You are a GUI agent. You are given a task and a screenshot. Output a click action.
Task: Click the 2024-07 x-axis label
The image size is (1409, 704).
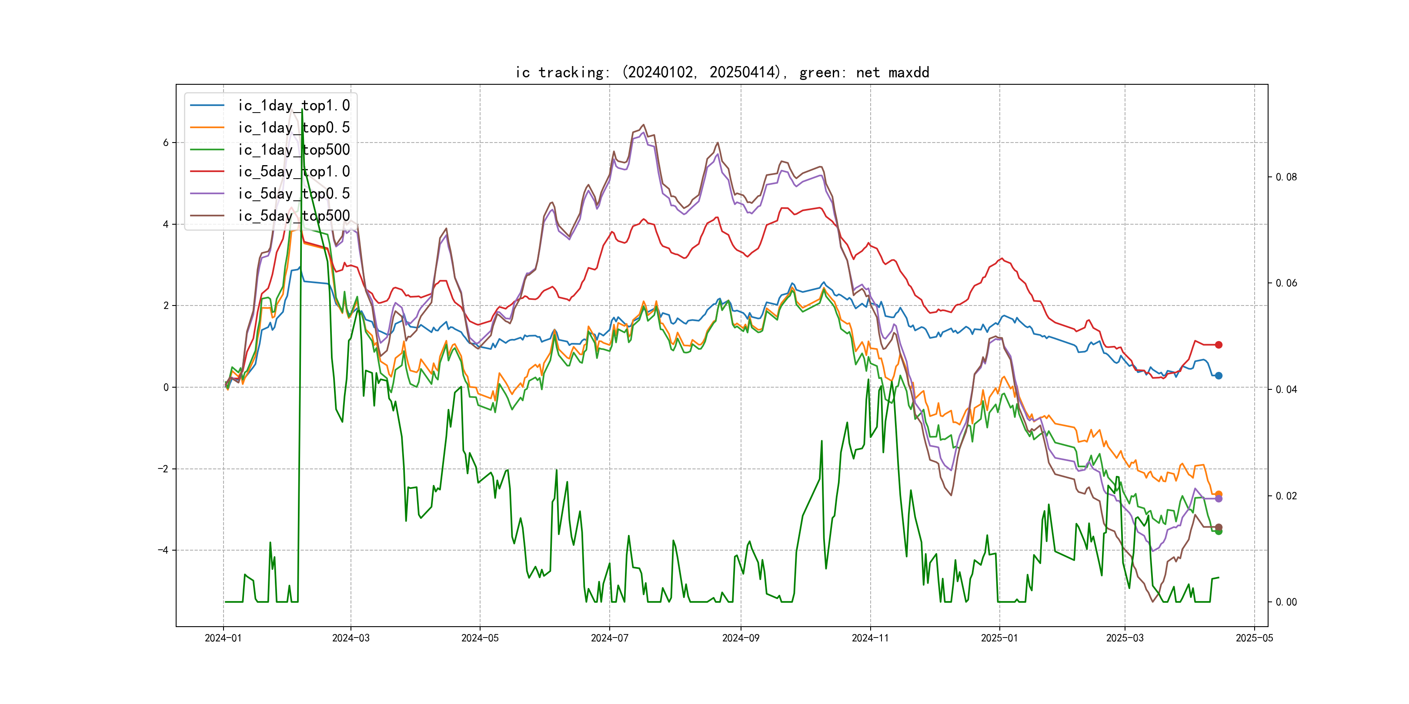(x=609, y=638)
